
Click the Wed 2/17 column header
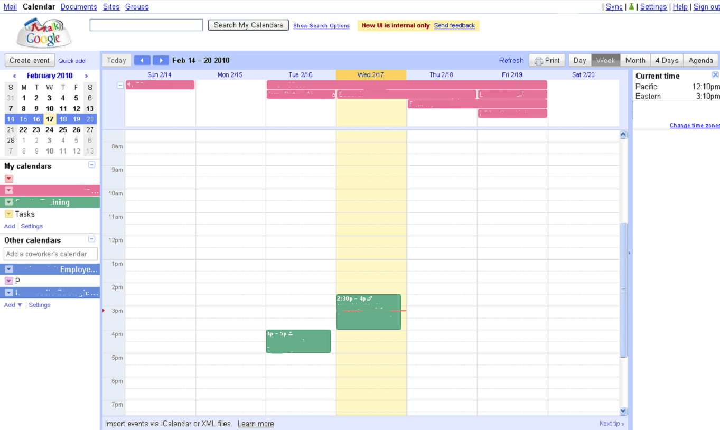click(371, 75)
